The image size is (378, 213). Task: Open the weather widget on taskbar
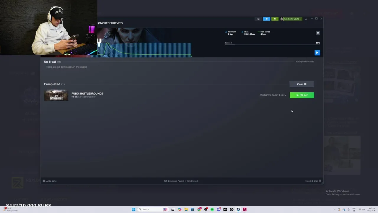coord(11,209)
